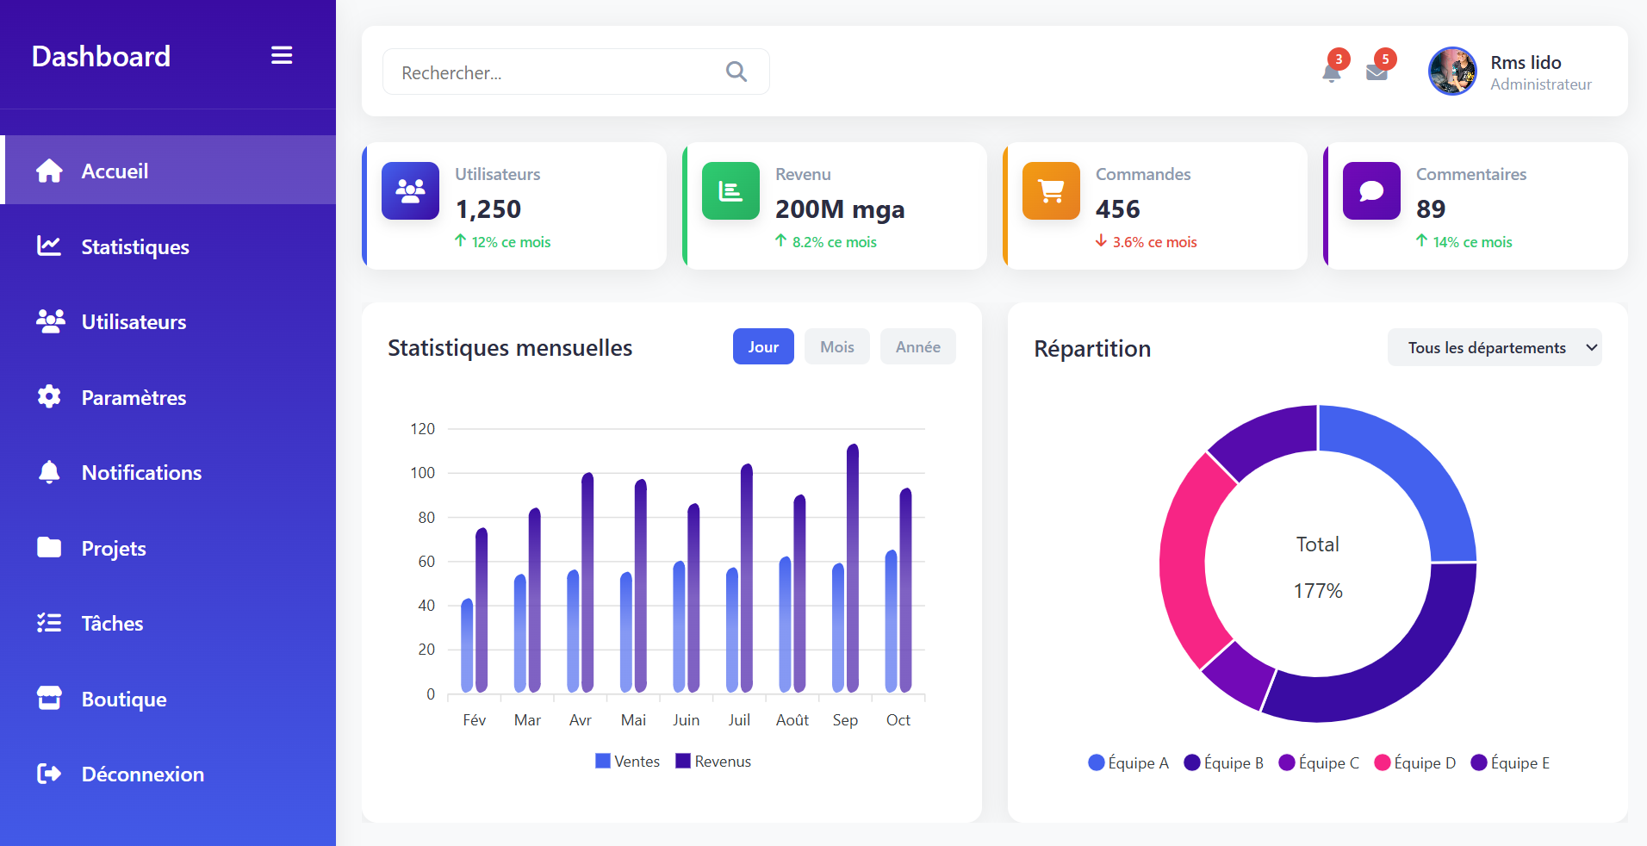Toggle the Ventes legend in bar chart
Viewport: 1647px width, 846px height.
click(x=627, y=762)
